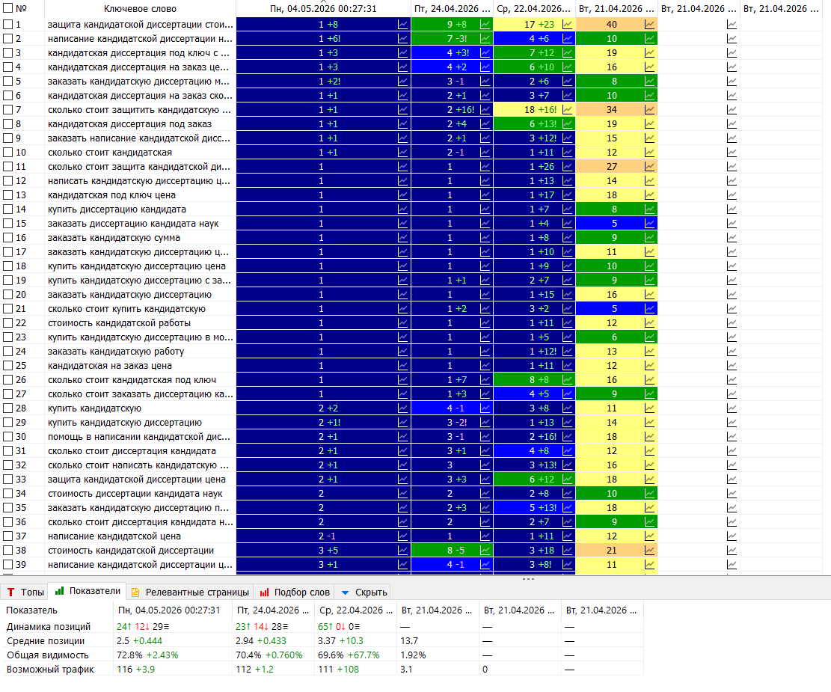Image resolution: width=831 pixels, height=692 pixels.
Task: Switch to the Релевантные страницы tab
Action: tap(190, 592)
